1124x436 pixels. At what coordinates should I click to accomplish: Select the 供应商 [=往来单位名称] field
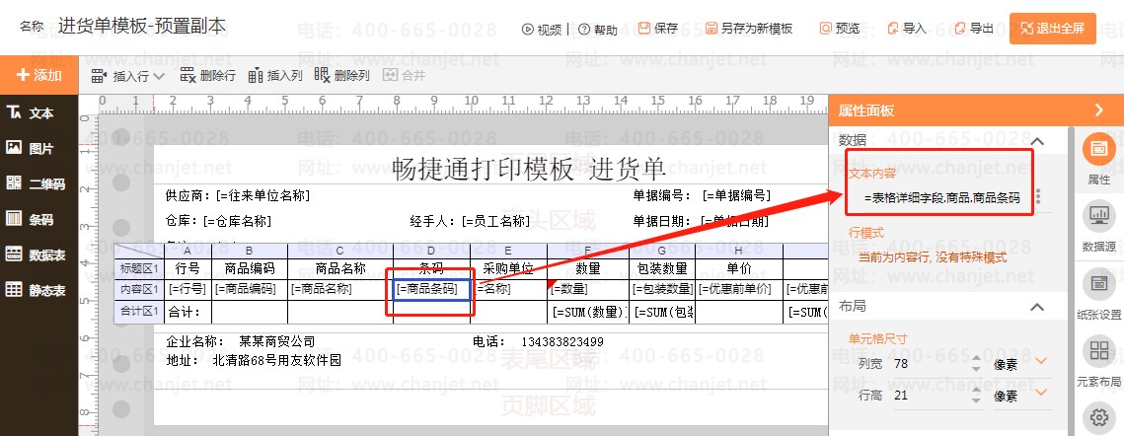(x=237, y=195)
